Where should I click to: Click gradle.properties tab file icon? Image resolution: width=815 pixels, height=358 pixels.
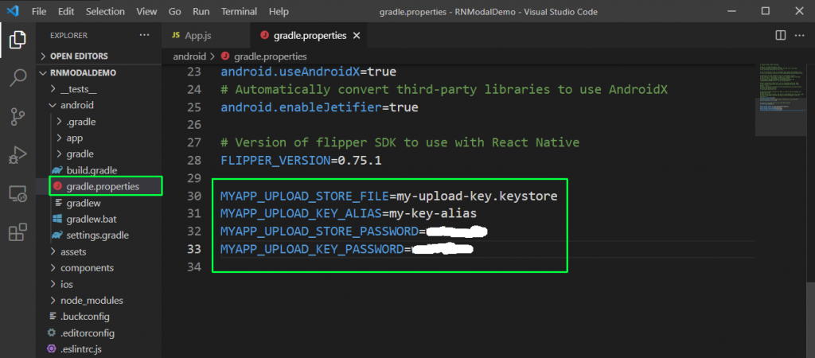click(x=264, y=36)
